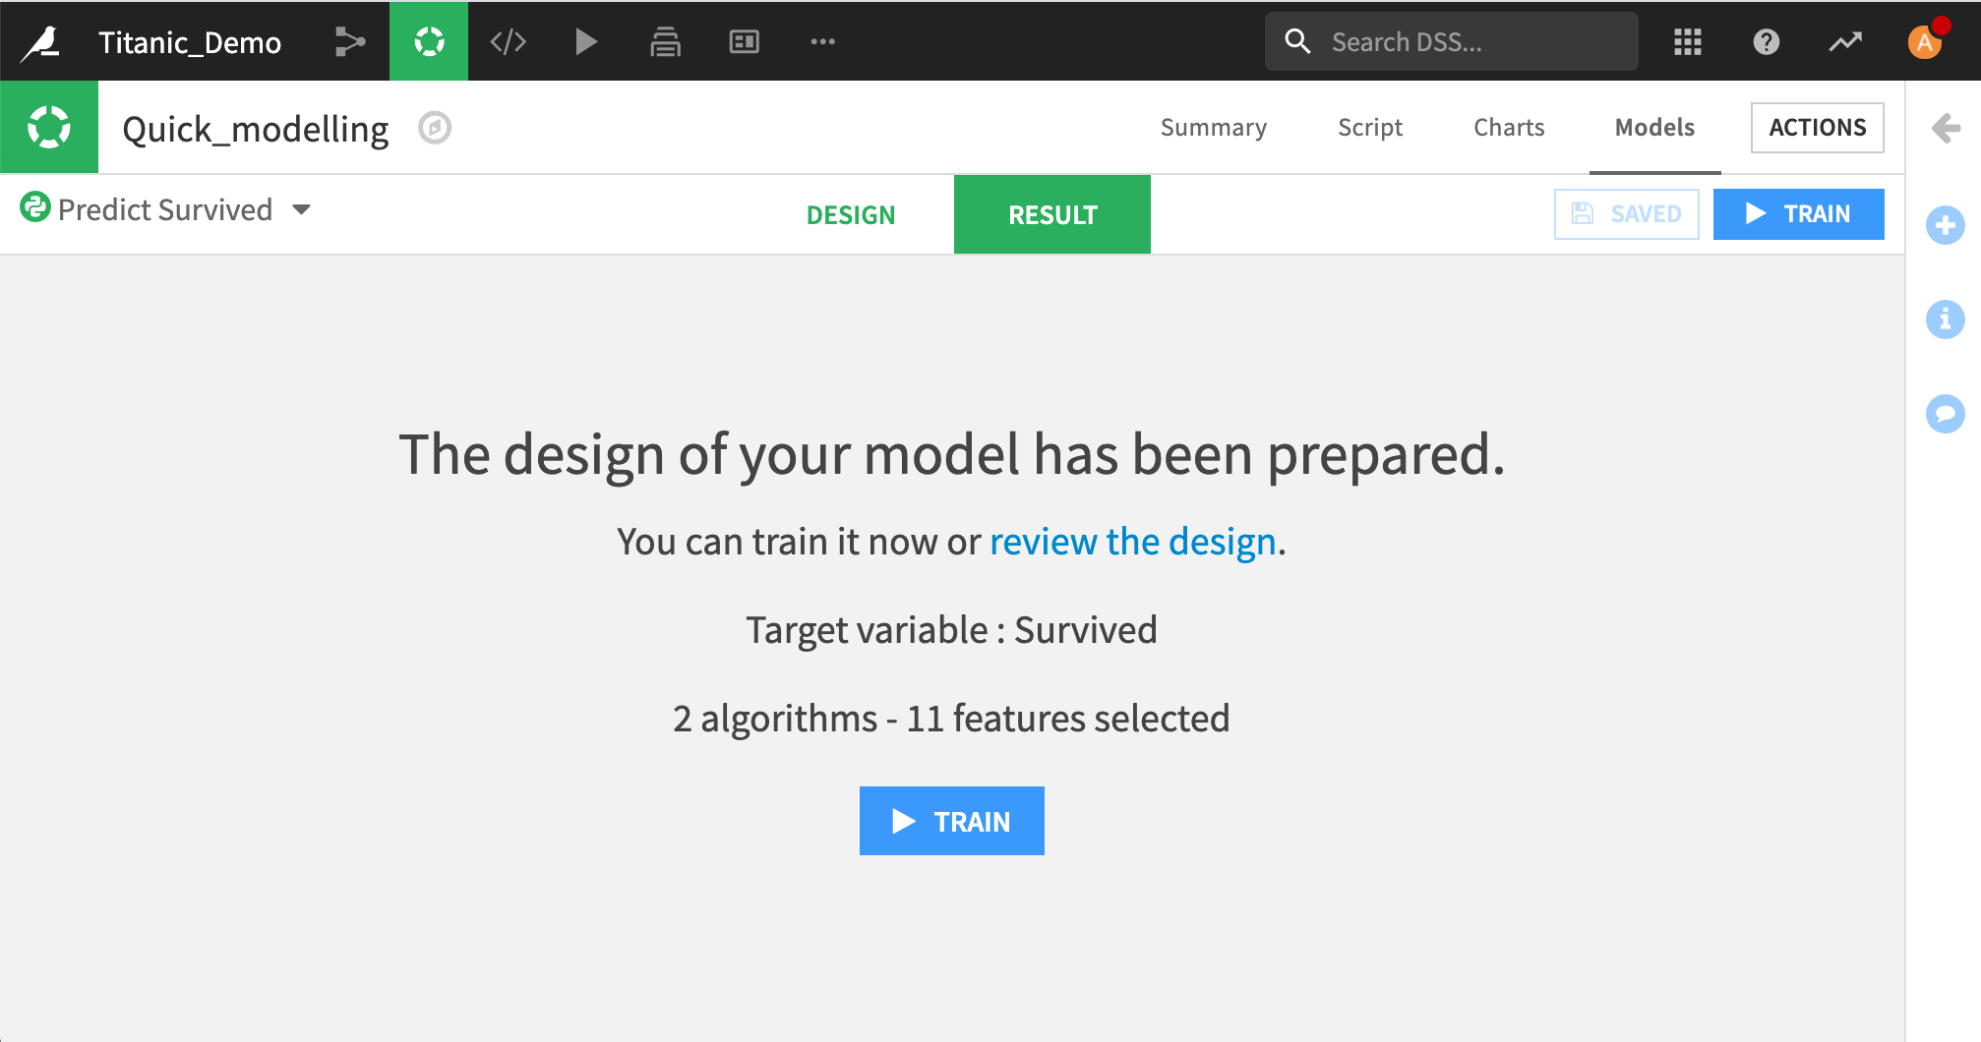The width and height of the screenshot is (1981, 1042).
Task: Open the DESIGN tab
Action: [x=851, y=215]
